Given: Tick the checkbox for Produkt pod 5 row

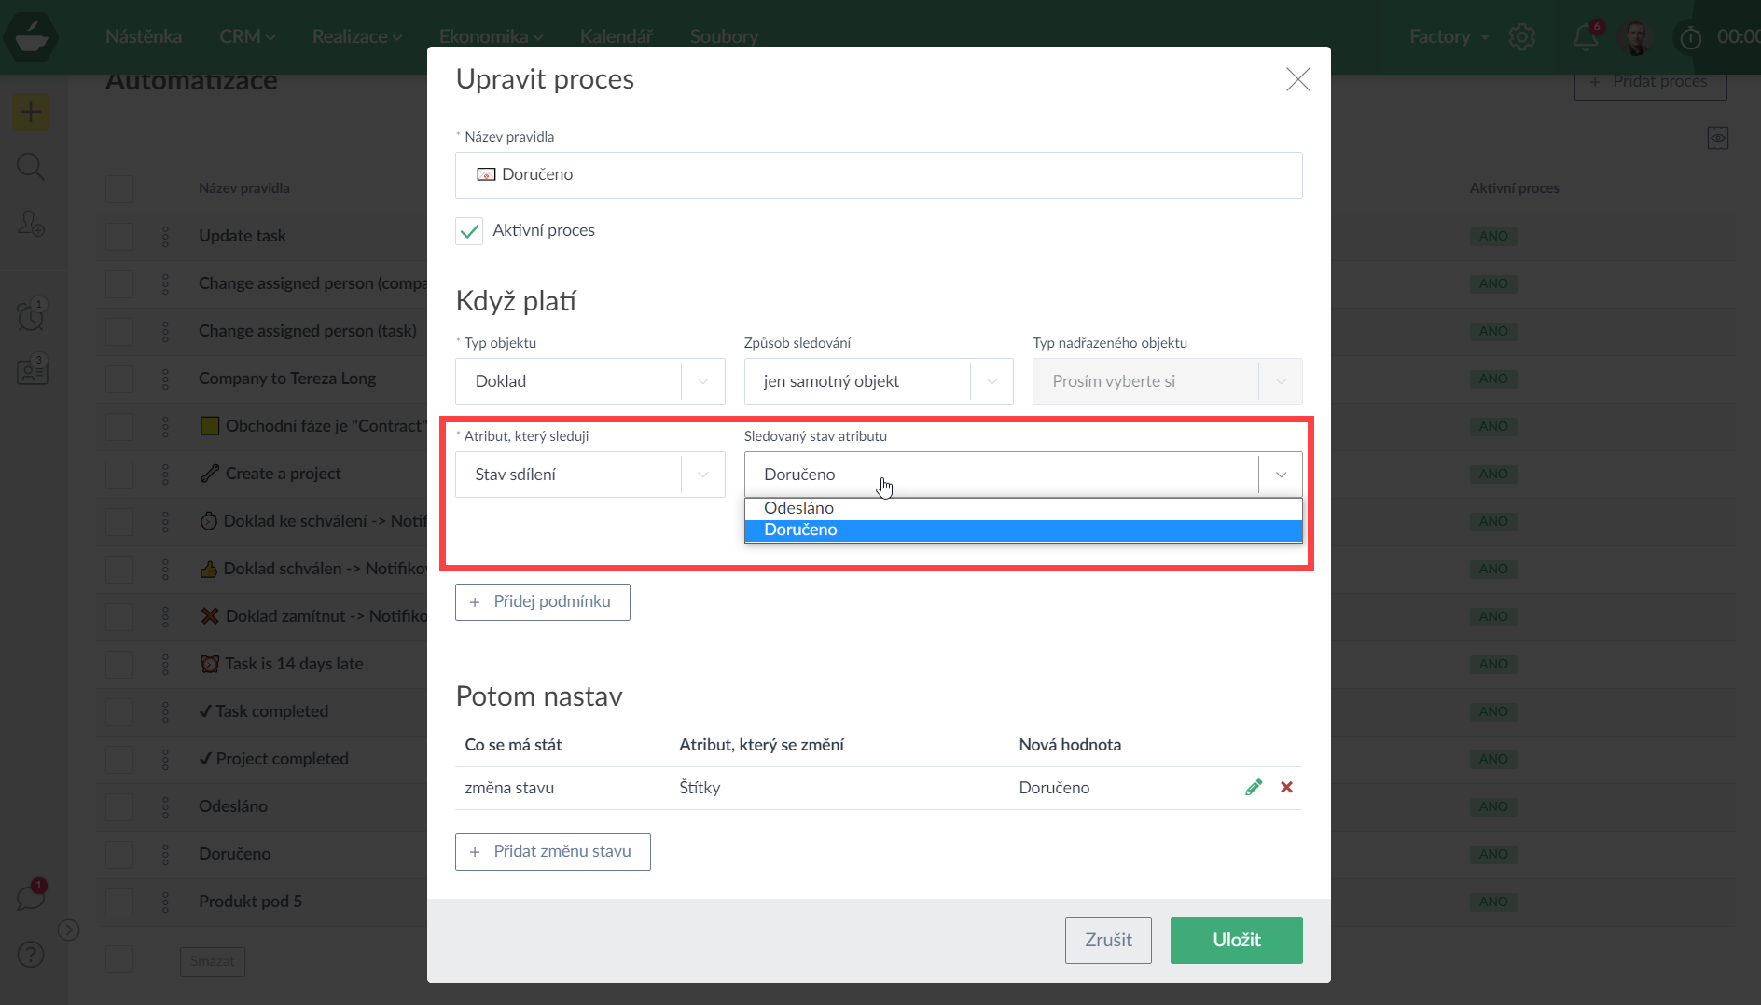Looking at the screenshot, I should pos(119,902).
